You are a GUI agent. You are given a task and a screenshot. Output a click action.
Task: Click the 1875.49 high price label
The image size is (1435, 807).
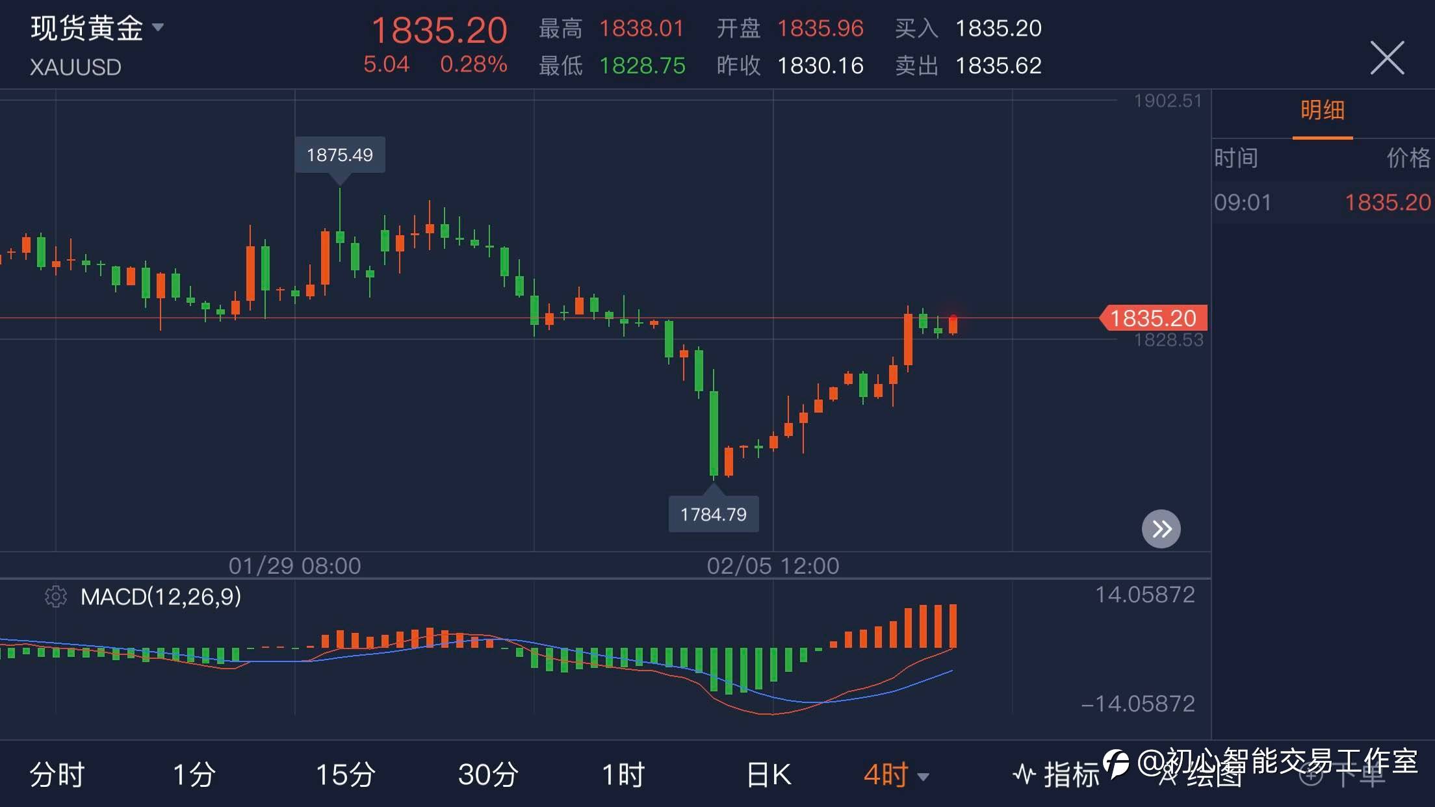click(x=340, y=155)
